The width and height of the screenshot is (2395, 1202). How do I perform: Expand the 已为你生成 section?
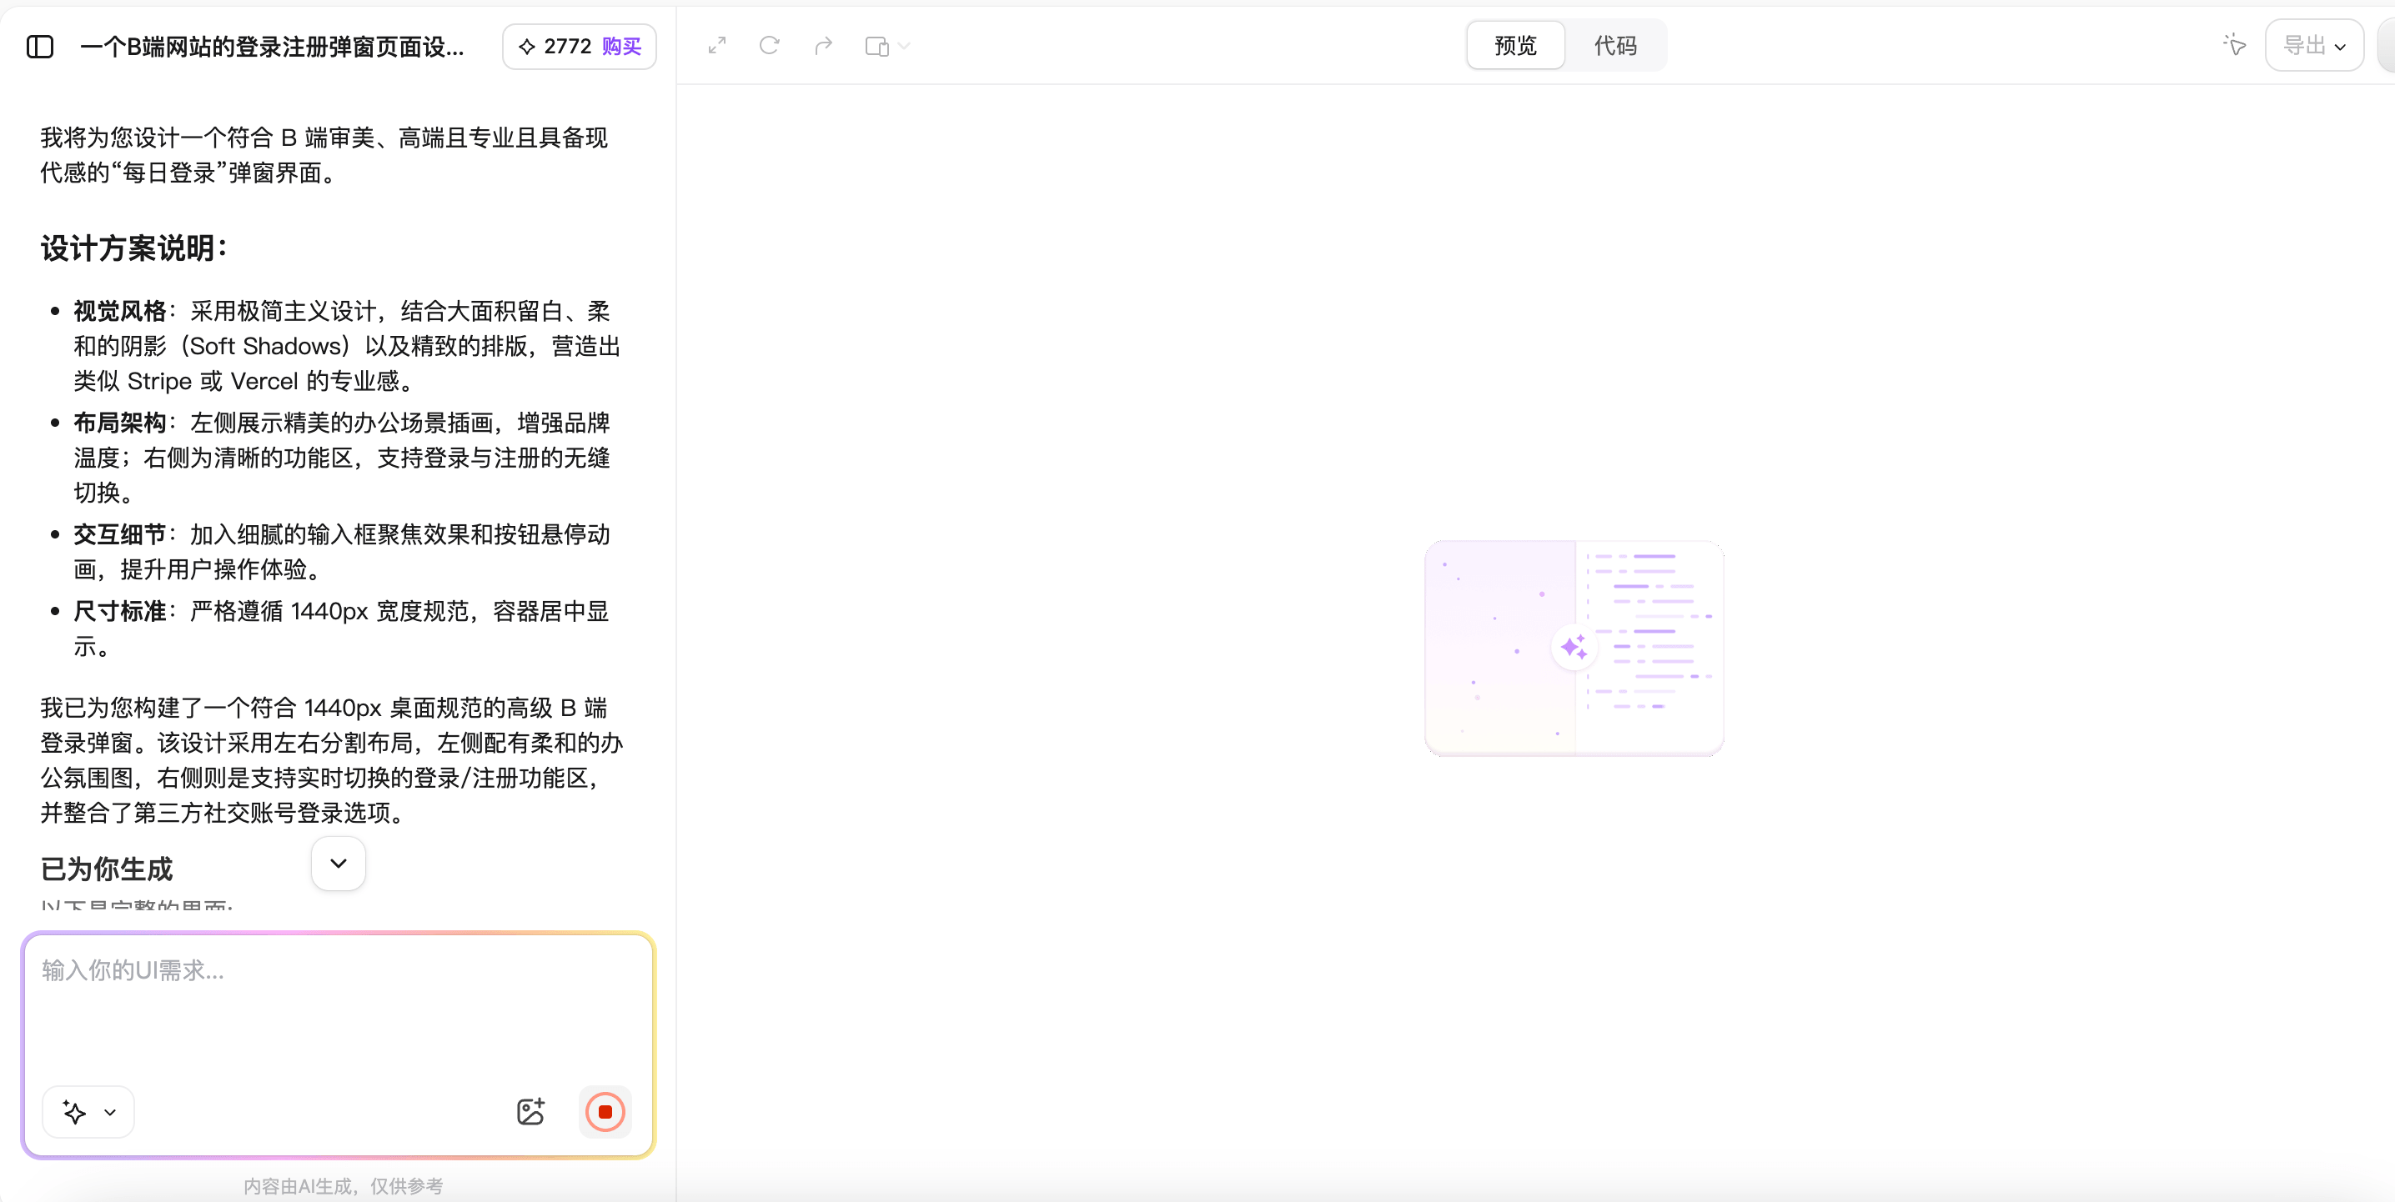pyautogui.click(x=337, y=864)
